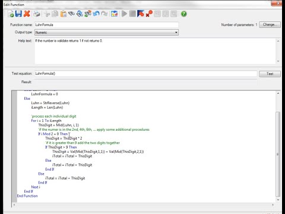Click the blue binoculars Find Next icon

pos(80,14)
